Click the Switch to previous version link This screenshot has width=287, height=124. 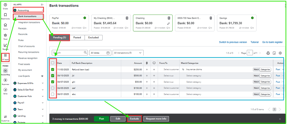pos(233,42)
